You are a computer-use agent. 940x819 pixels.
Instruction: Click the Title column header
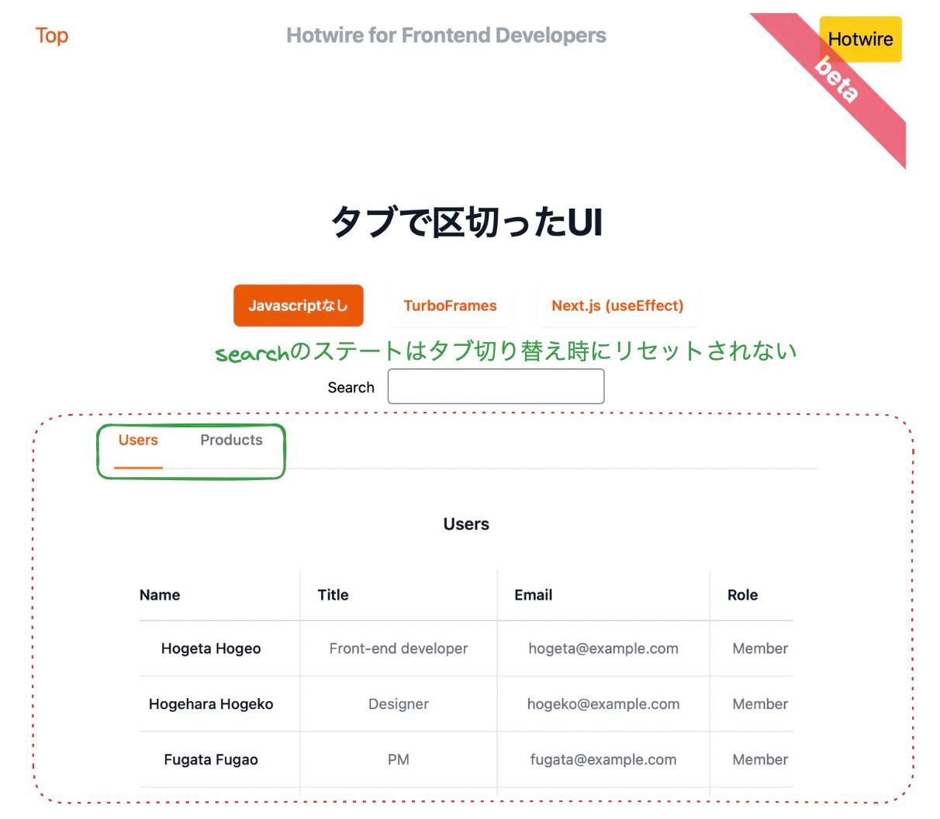pos(333,595)
